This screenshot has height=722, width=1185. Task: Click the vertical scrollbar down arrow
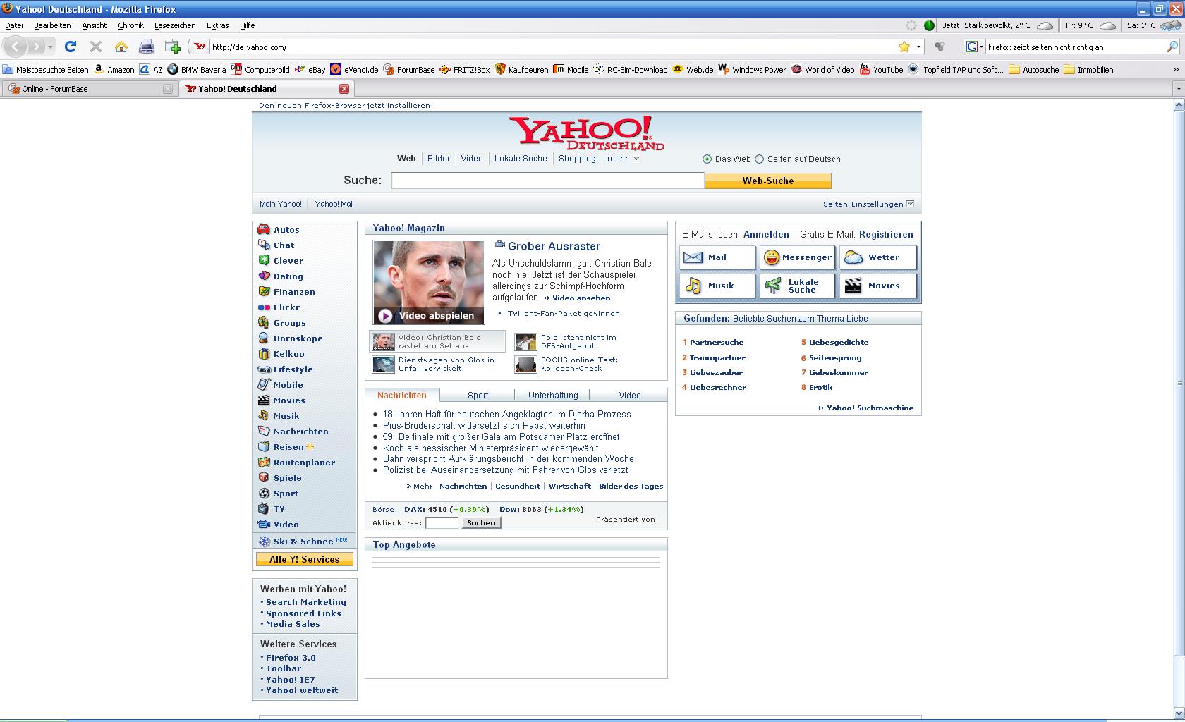point(1179,712)
